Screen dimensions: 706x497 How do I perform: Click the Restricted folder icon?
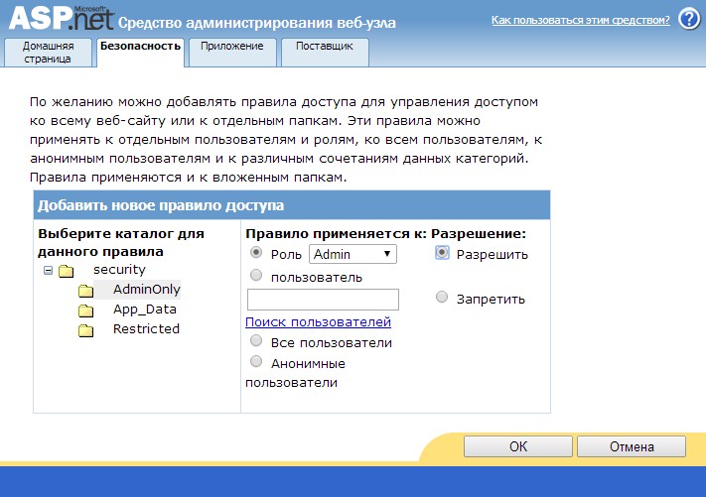(x=85, y=330)
